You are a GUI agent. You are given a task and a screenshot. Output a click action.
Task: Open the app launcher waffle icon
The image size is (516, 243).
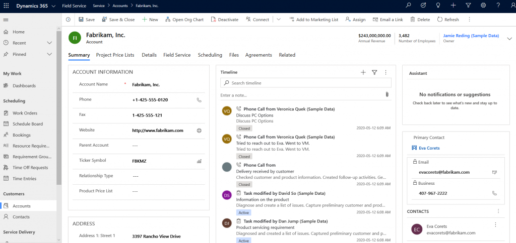[6, 6]
